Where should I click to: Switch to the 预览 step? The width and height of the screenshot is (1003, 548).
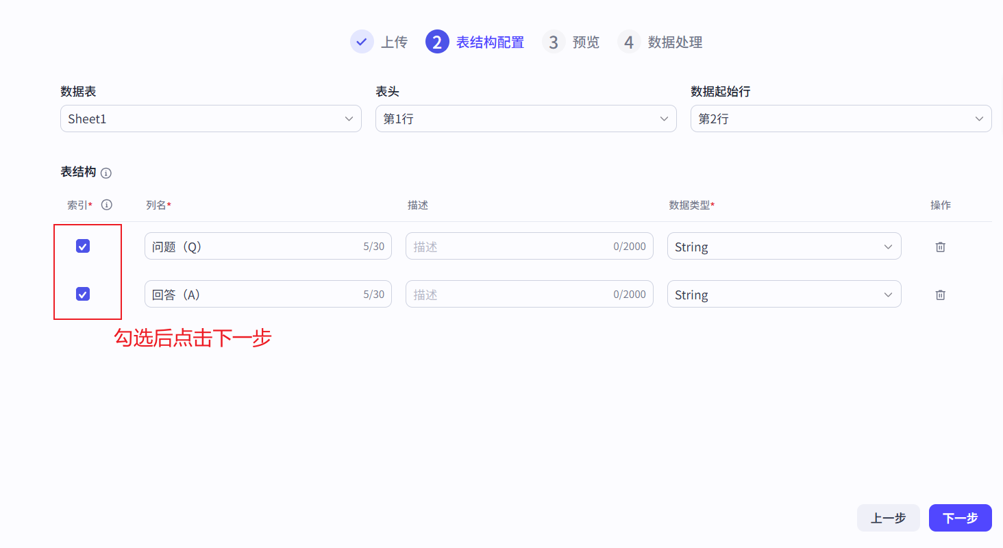click(x=586, y=42)
